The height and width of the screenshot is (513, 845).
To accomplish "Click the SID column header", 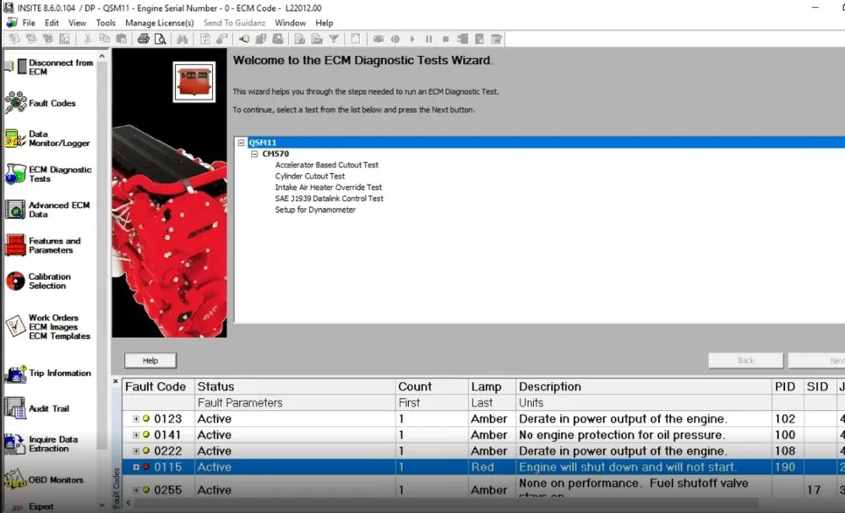I will 820,386.
